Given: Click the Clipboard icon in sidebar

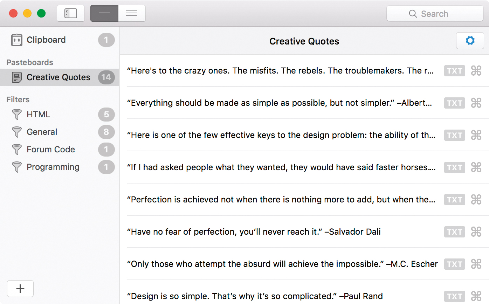Looking at the screenshot, I should 16,40.
